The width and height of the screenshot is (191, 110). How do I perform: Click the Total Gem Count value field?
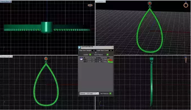click(111, 50)
